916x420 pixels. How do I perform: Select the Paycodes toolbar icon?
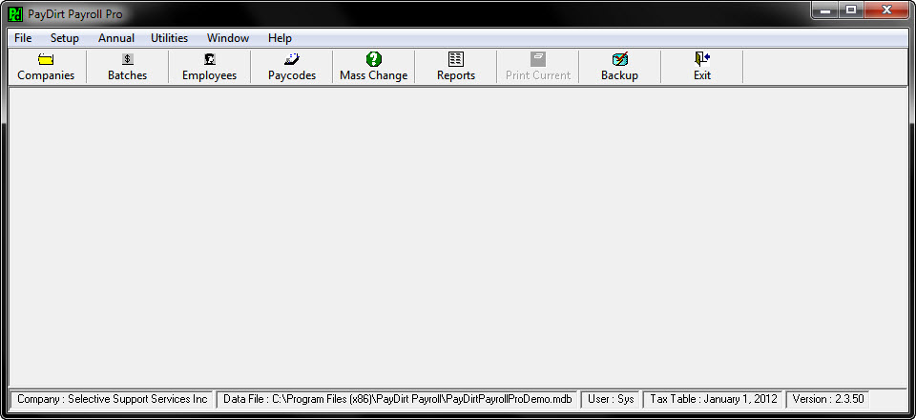(291, 59)
